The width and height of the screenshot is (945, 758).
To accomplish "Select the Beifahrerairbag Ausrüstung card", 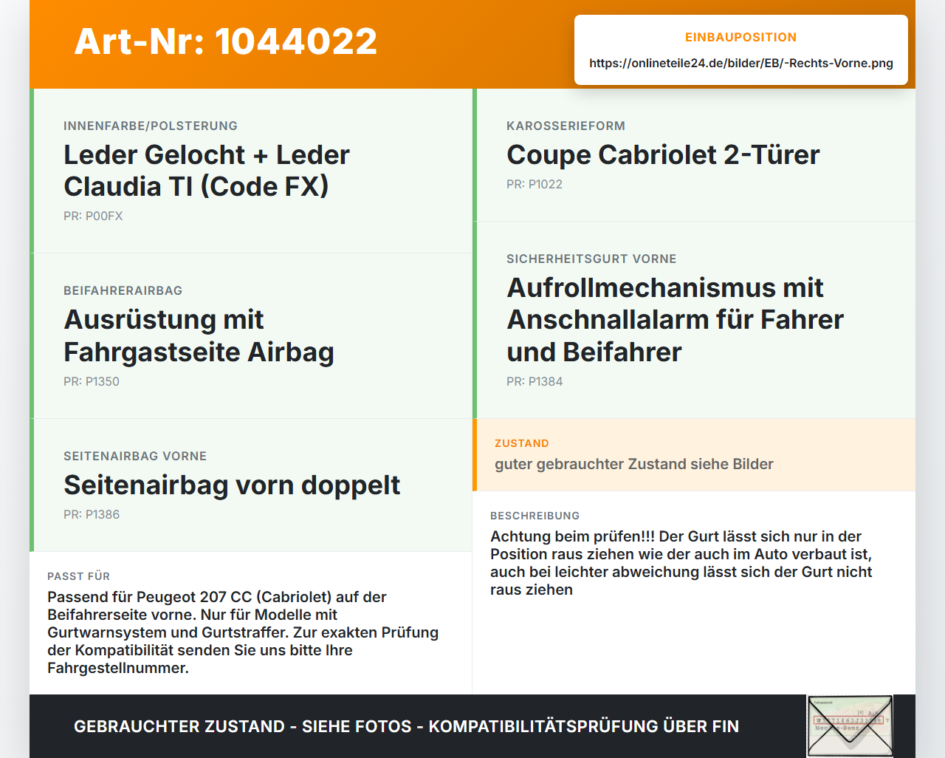I will (x=251, y=336).
